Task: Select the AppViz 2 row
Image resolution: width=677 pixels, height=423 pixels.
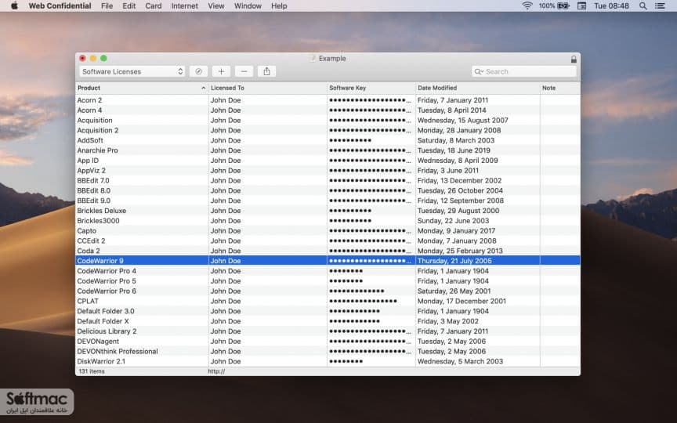Action: pyautogui.click(x=328, y=171)
